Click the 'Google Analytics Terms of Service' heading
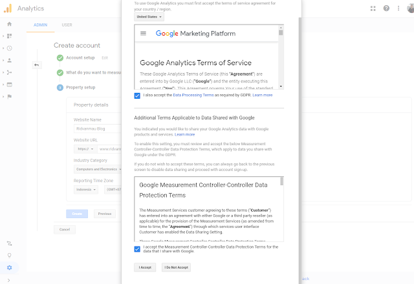The height and width of the screenshot is (284, 414). tap(195, 63)
